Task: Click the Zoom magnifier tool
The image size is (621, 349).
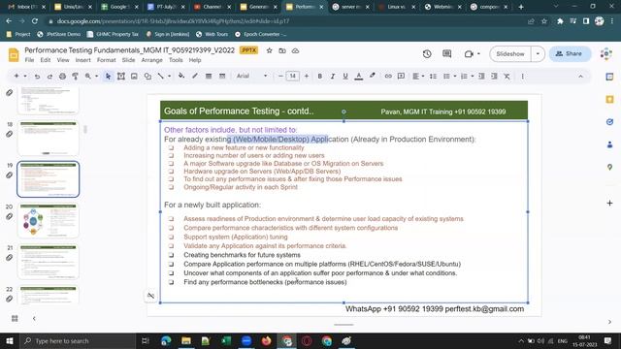Action: [x=88, y=76]
